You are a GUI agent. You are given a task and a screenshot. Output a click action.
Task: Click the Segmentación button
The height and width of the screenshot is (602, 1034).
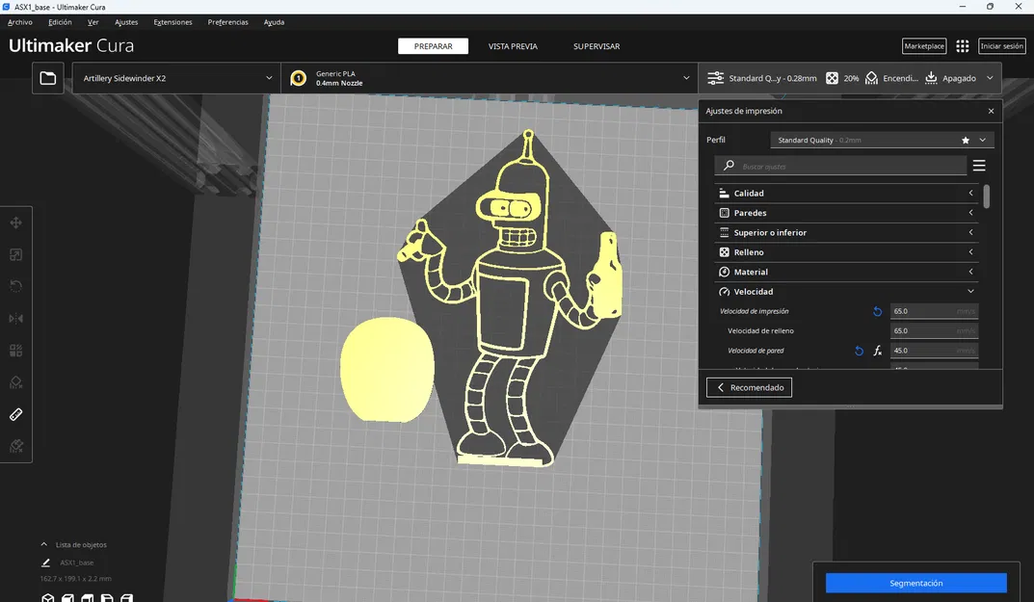[x=915, y=583]
